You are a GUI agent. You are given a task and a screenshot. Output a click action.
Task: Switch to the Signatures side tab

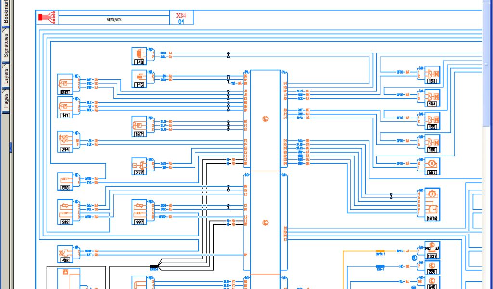pyautogui.click(x=6, y=45)
